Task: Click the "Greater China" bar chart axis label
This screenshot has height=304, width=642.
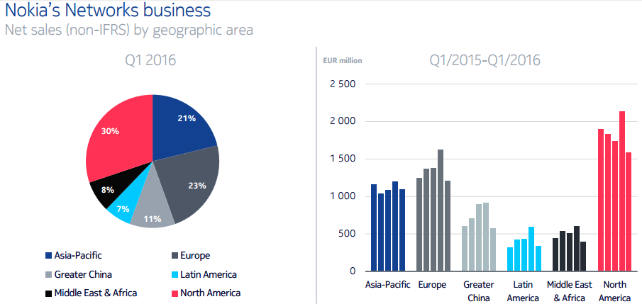Action: click(479, 291)
